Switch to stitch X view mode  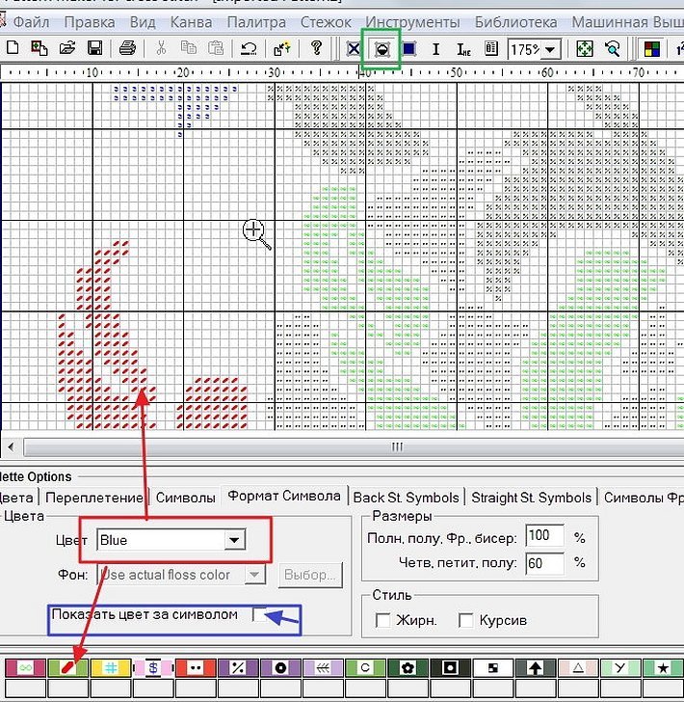(x=354, y=49)
